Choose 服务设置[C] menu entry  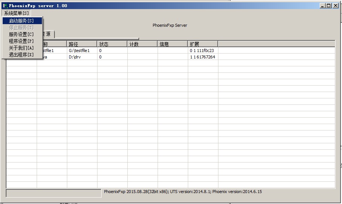click(x=22, y=34)
